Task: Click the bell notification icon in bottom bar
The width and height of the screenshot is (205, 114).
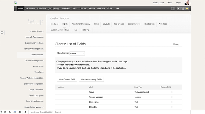Action: coord(10,112)
